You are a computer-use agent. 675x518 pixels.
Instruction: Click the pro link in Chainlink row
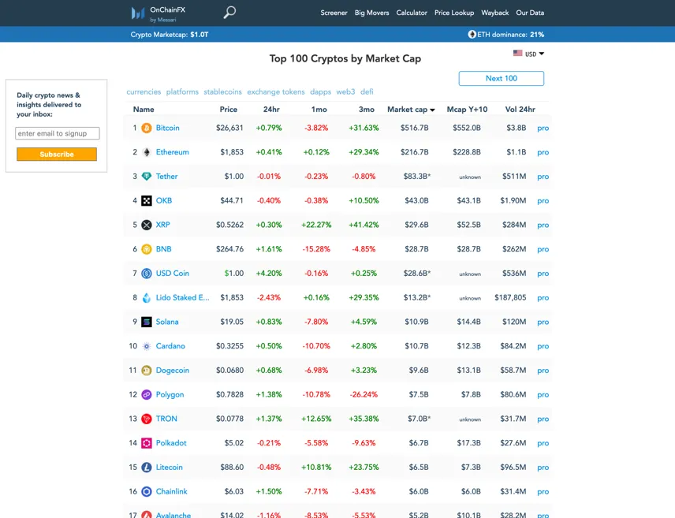coord(543,492)
